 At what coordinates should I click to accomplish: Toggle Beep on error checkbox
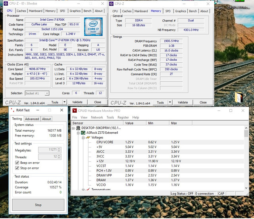(x=17, y=163)
